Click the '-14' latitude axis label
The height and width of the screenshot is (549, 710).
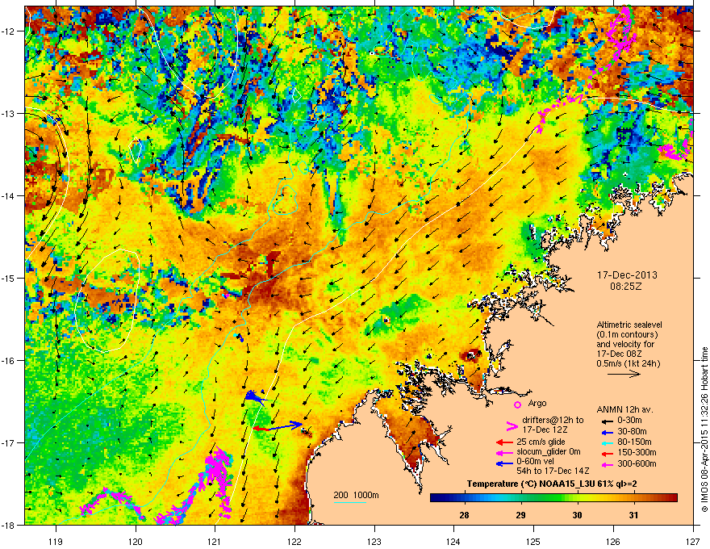tap(8, 195)
